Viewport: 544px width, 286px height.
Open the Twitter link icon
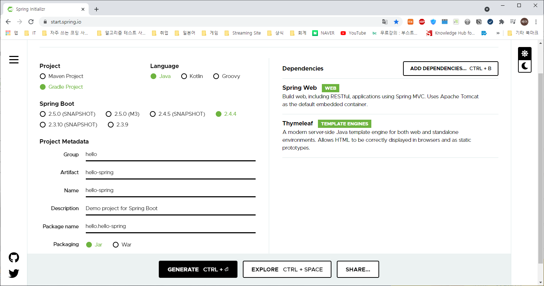[14, 273]
